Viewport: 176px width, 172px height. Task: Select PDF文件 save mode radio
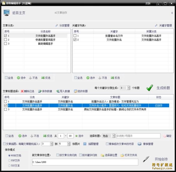[x=10, y=160]
